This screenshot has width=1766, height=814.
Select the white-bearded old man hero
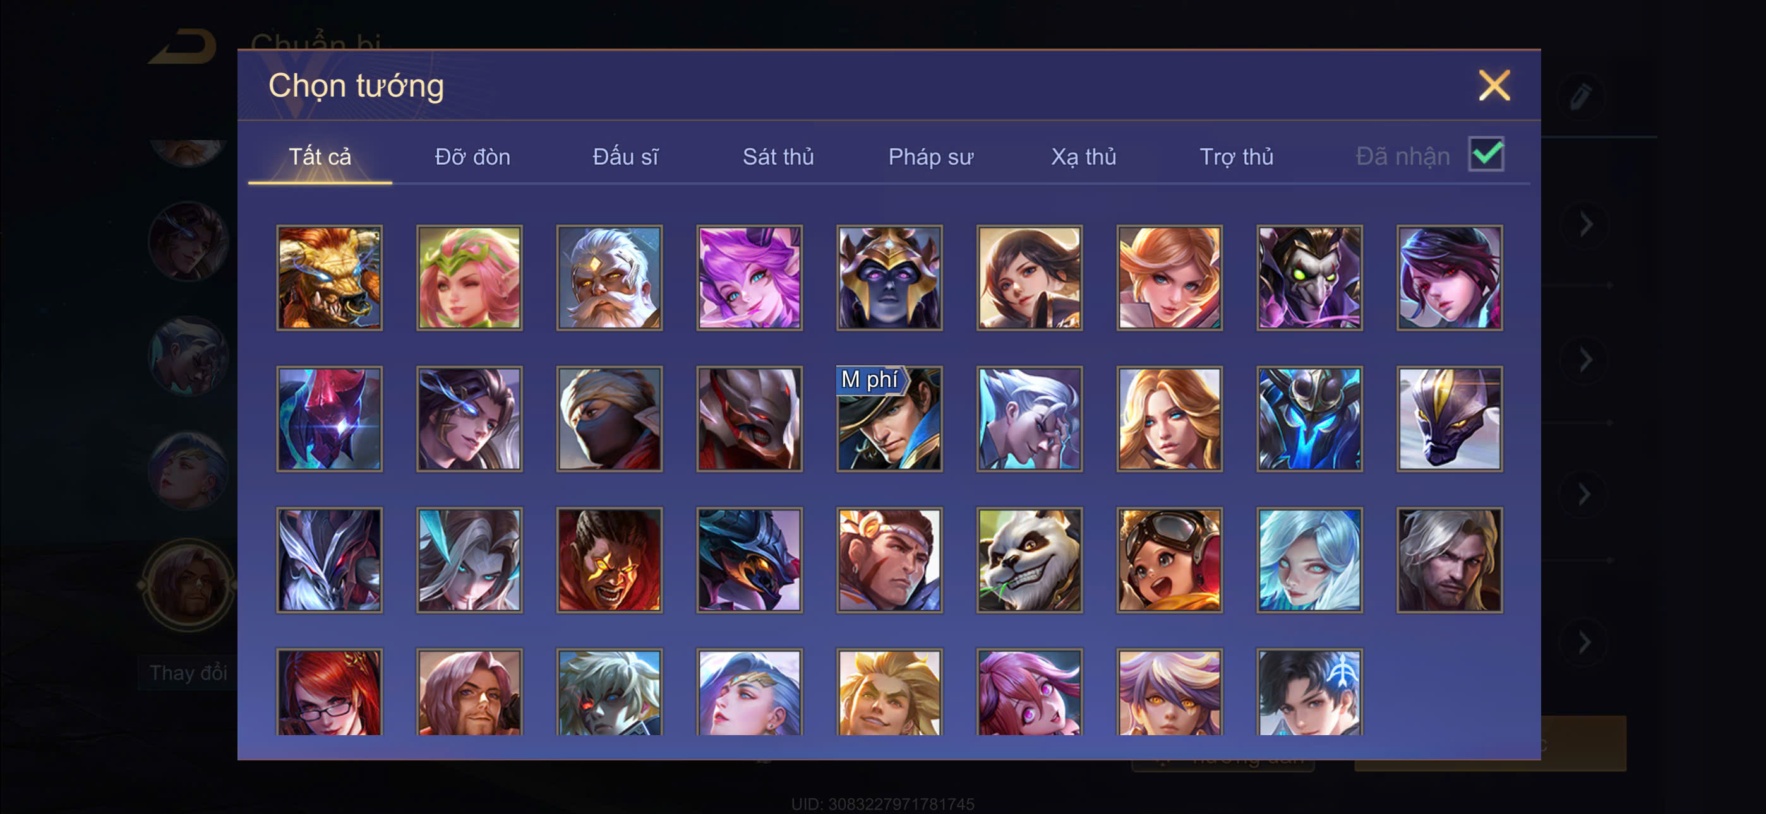point(609,278)
